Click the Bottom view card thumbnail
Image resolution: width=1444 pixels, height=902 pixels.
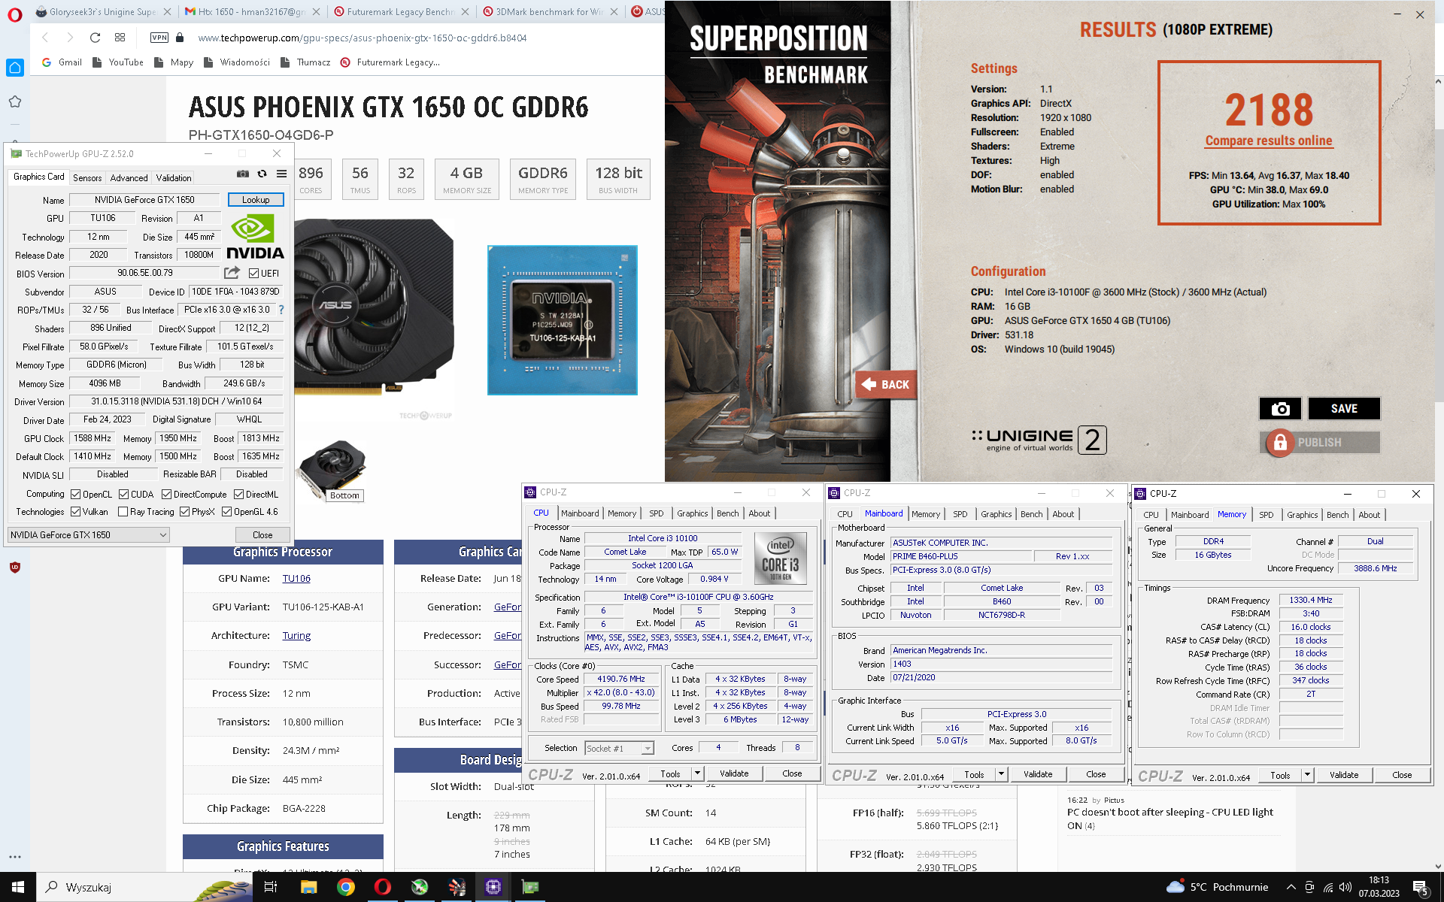[332, 471]
